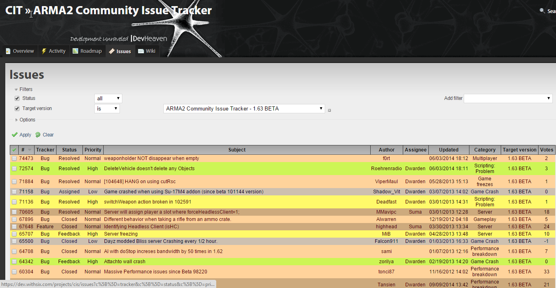Open issue 'Server freezing'
This screenshot has width=556, height=288.
pos(121,234)
